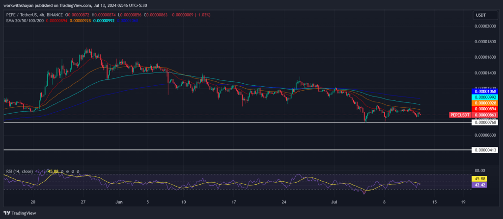503x219 pixels.
Task: Click the workwithshayan publisher text
Action: pos(18,6)
